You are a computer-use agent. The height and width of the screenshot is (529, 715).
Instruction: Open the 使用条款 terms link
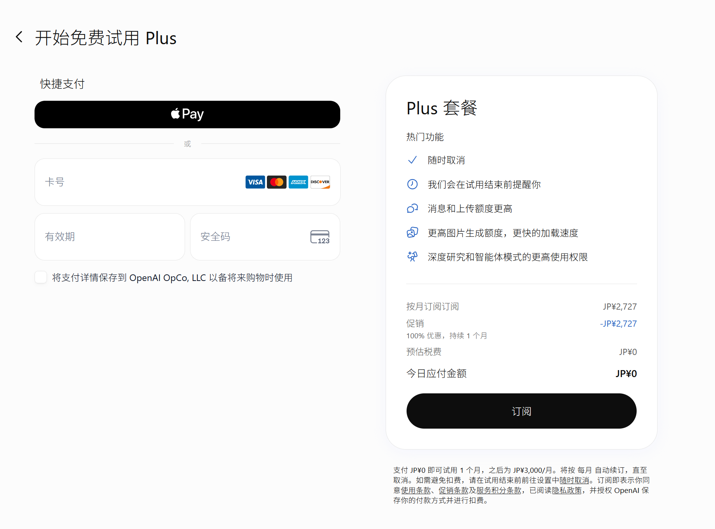[416, 490]
